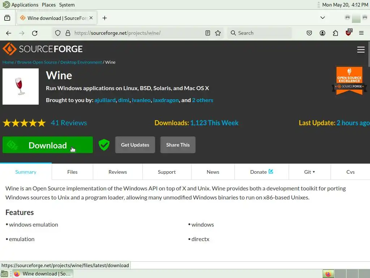Click the SourceForge logo
This screenshot has height=278, width=370.
coord(43,49)
